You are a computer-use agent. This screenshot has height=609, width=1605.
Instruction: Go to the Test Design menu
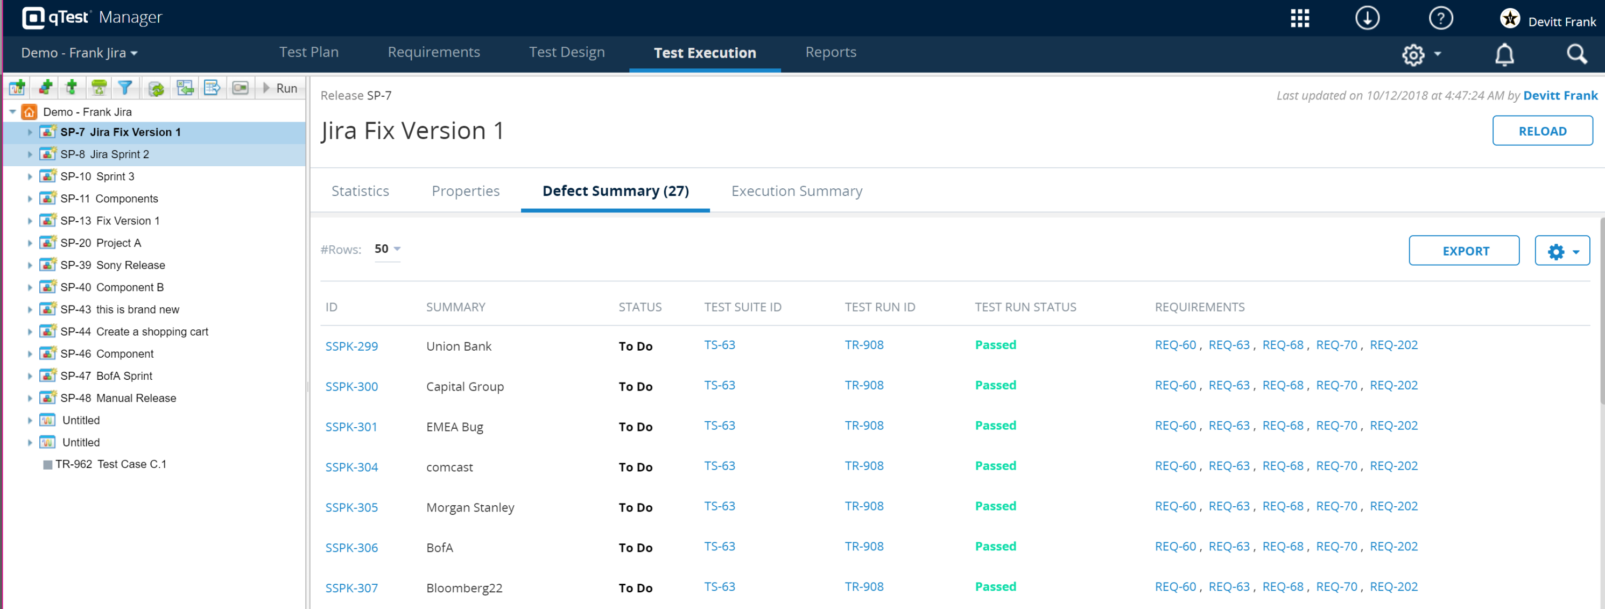(x=566, y=52)
